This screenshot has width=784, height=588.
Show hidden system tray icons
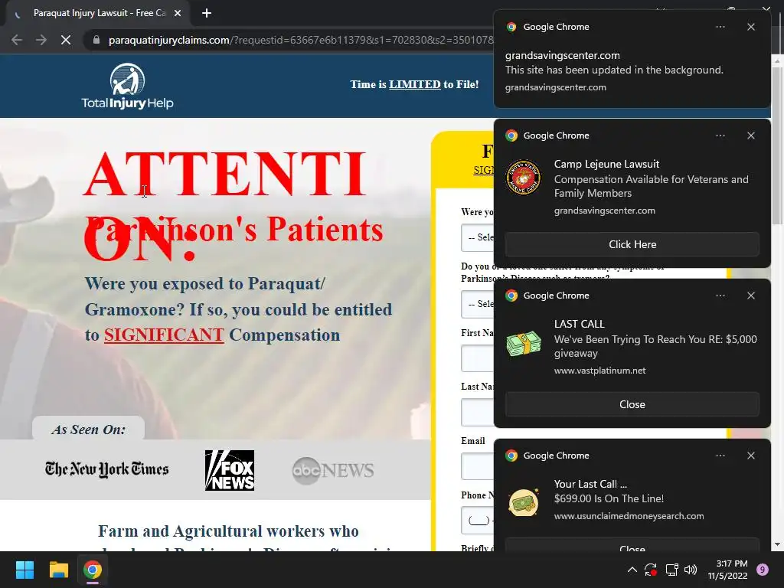[x=632, y=570]
